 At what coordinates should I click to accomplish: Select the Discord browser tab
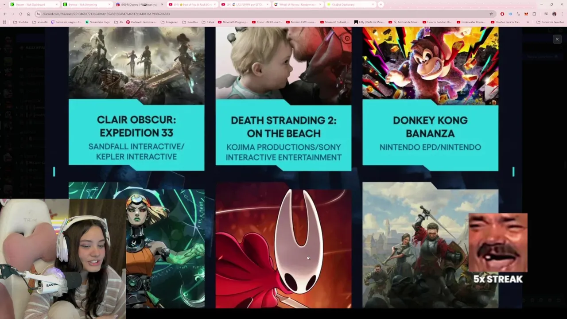coord(139,4)
